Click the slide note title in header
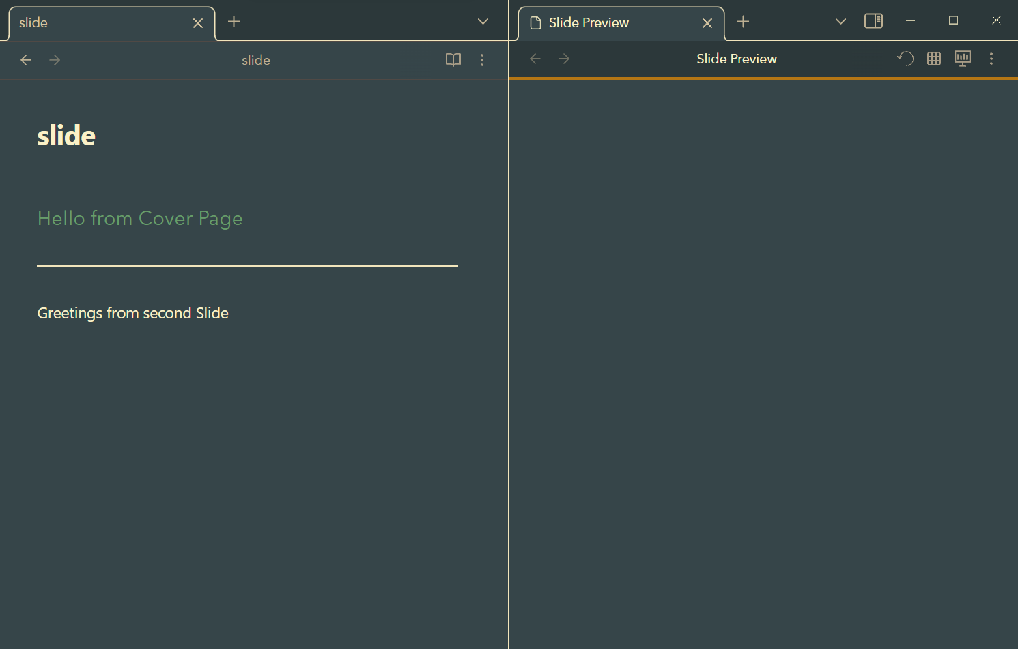Viewport: 1018px width, 649px height. point(256,60)
